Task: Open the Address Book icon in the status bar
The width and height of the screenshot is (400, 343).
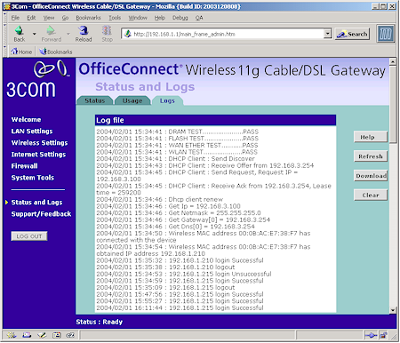Action: coord(57,335)
